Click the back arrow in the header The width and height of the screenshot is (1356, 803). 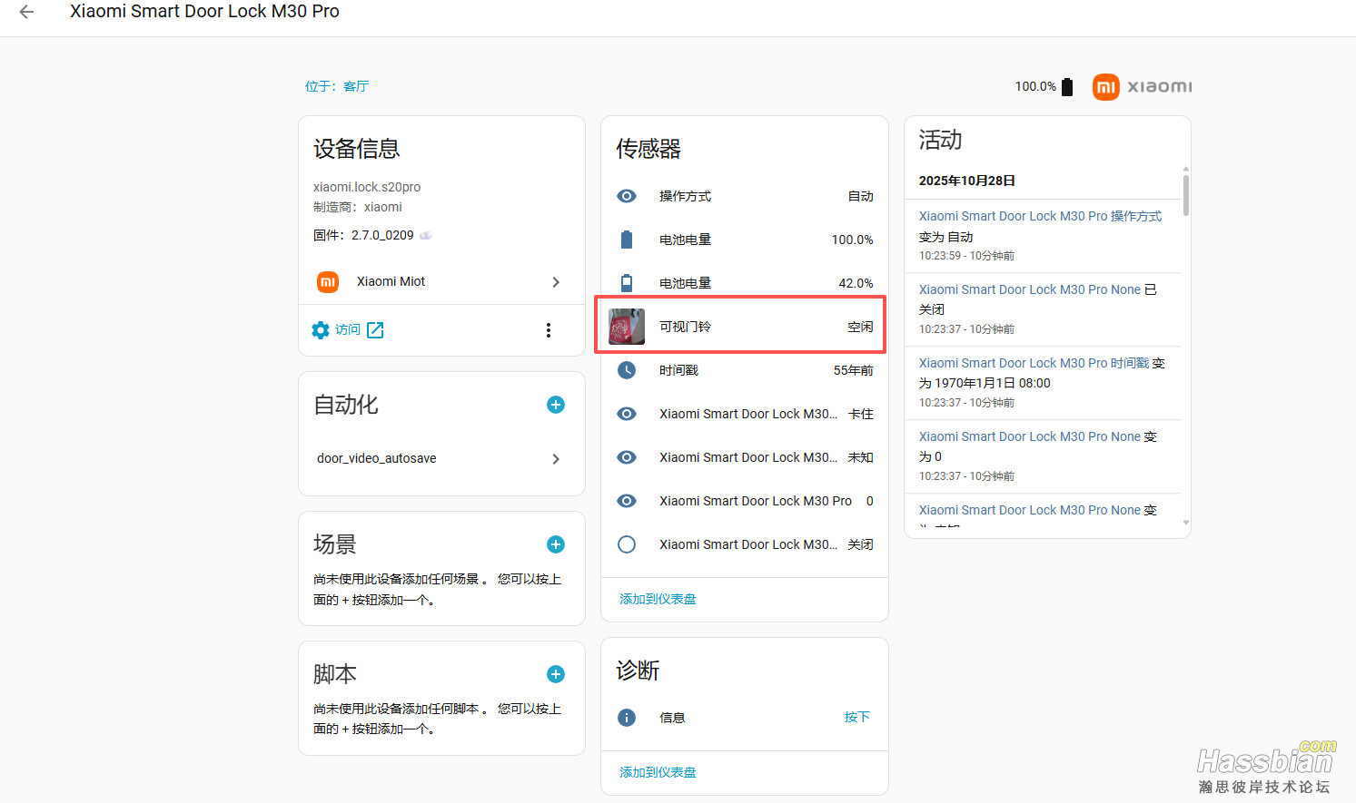click(25, 12)
